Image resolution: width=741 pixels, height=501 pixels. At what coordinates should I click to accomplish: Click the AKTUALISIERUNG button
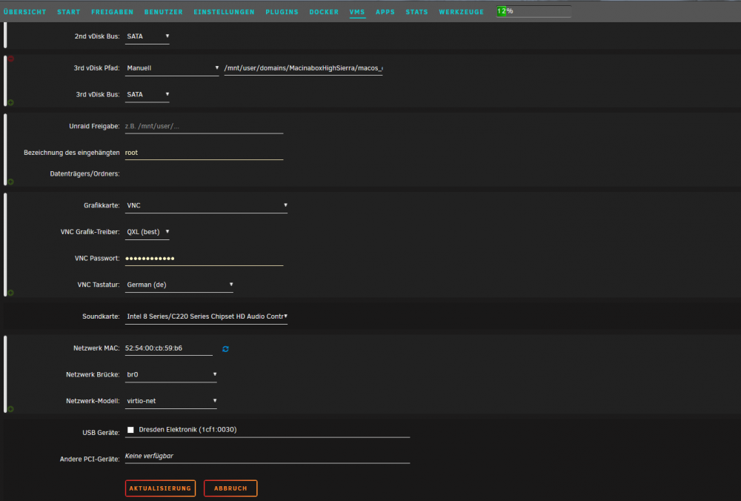pos(160,488)
